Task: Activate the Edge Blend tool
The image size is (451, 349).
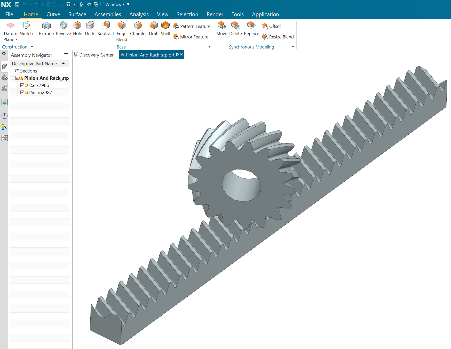Action: click(x=121, y=31)
